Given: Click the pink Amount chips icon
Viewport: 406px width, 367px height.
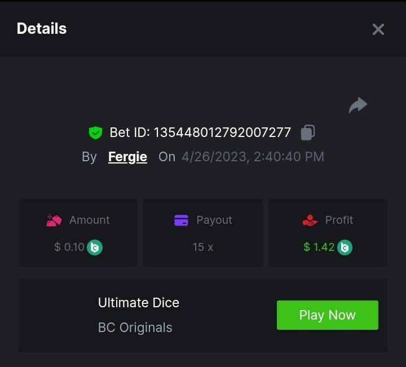Looking at the screenshot, I should pos(54,220).
